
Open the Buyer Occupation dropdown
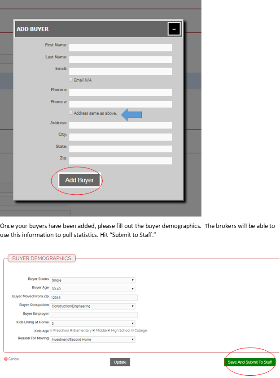pyautogui.click(x=92, y=306)
